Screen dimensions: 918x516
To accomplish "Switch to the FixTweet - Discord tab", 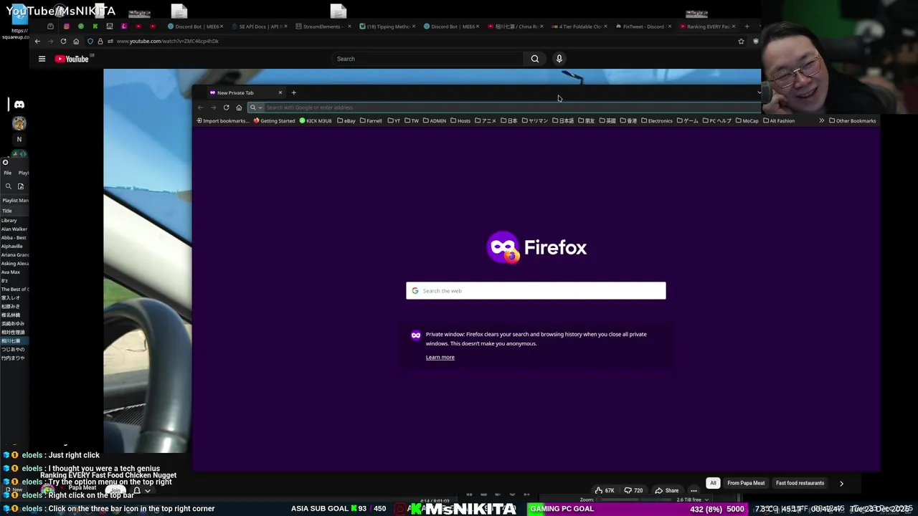I will (x=643, y=27).
